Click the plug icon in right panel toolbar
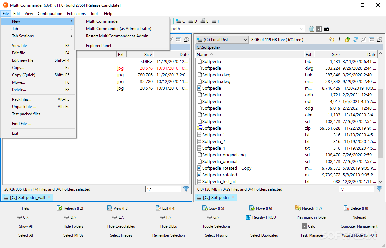The height and width of the screenshot is (248, 386). (x=364, y=40)
